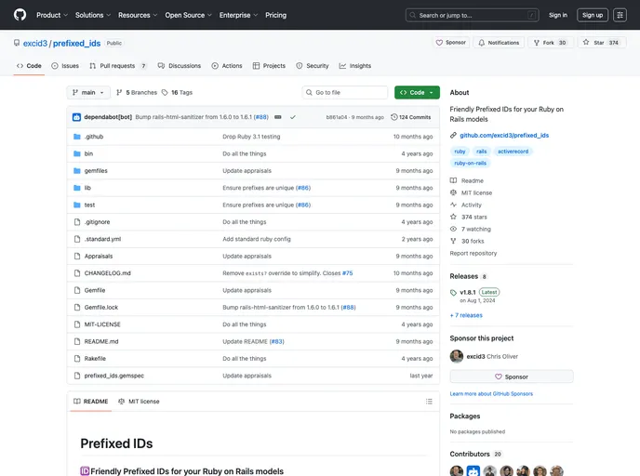Viewport: 640px width, 476px height.
Task: Expand the green Code dropdown button
Action: [417, 93]
